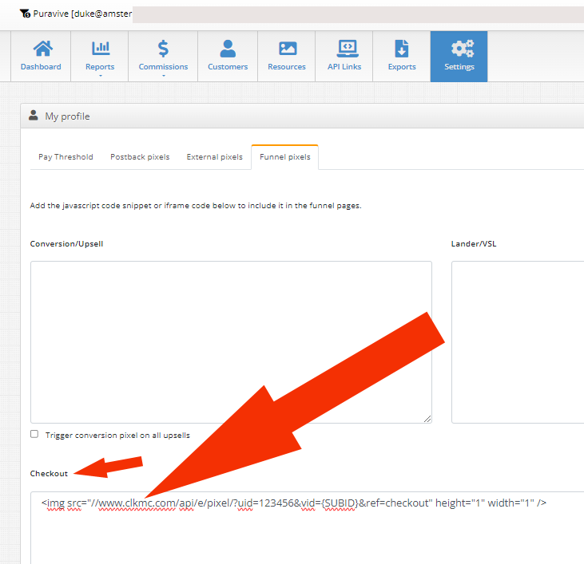Switch to the Postback pixels tab
The width and height of the screenshot is (584, 564).
coord(140,157)
